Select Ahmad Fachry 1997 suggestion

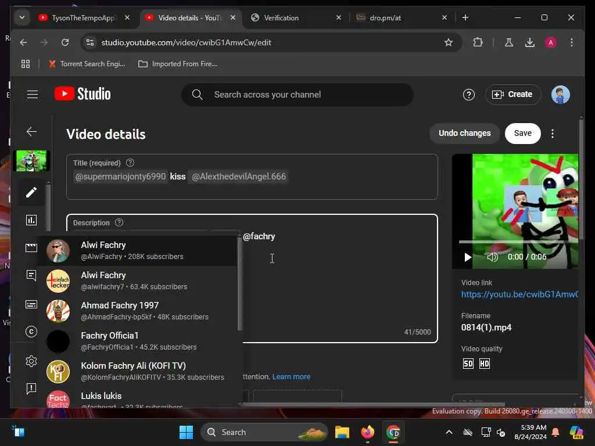coord(137,311)
